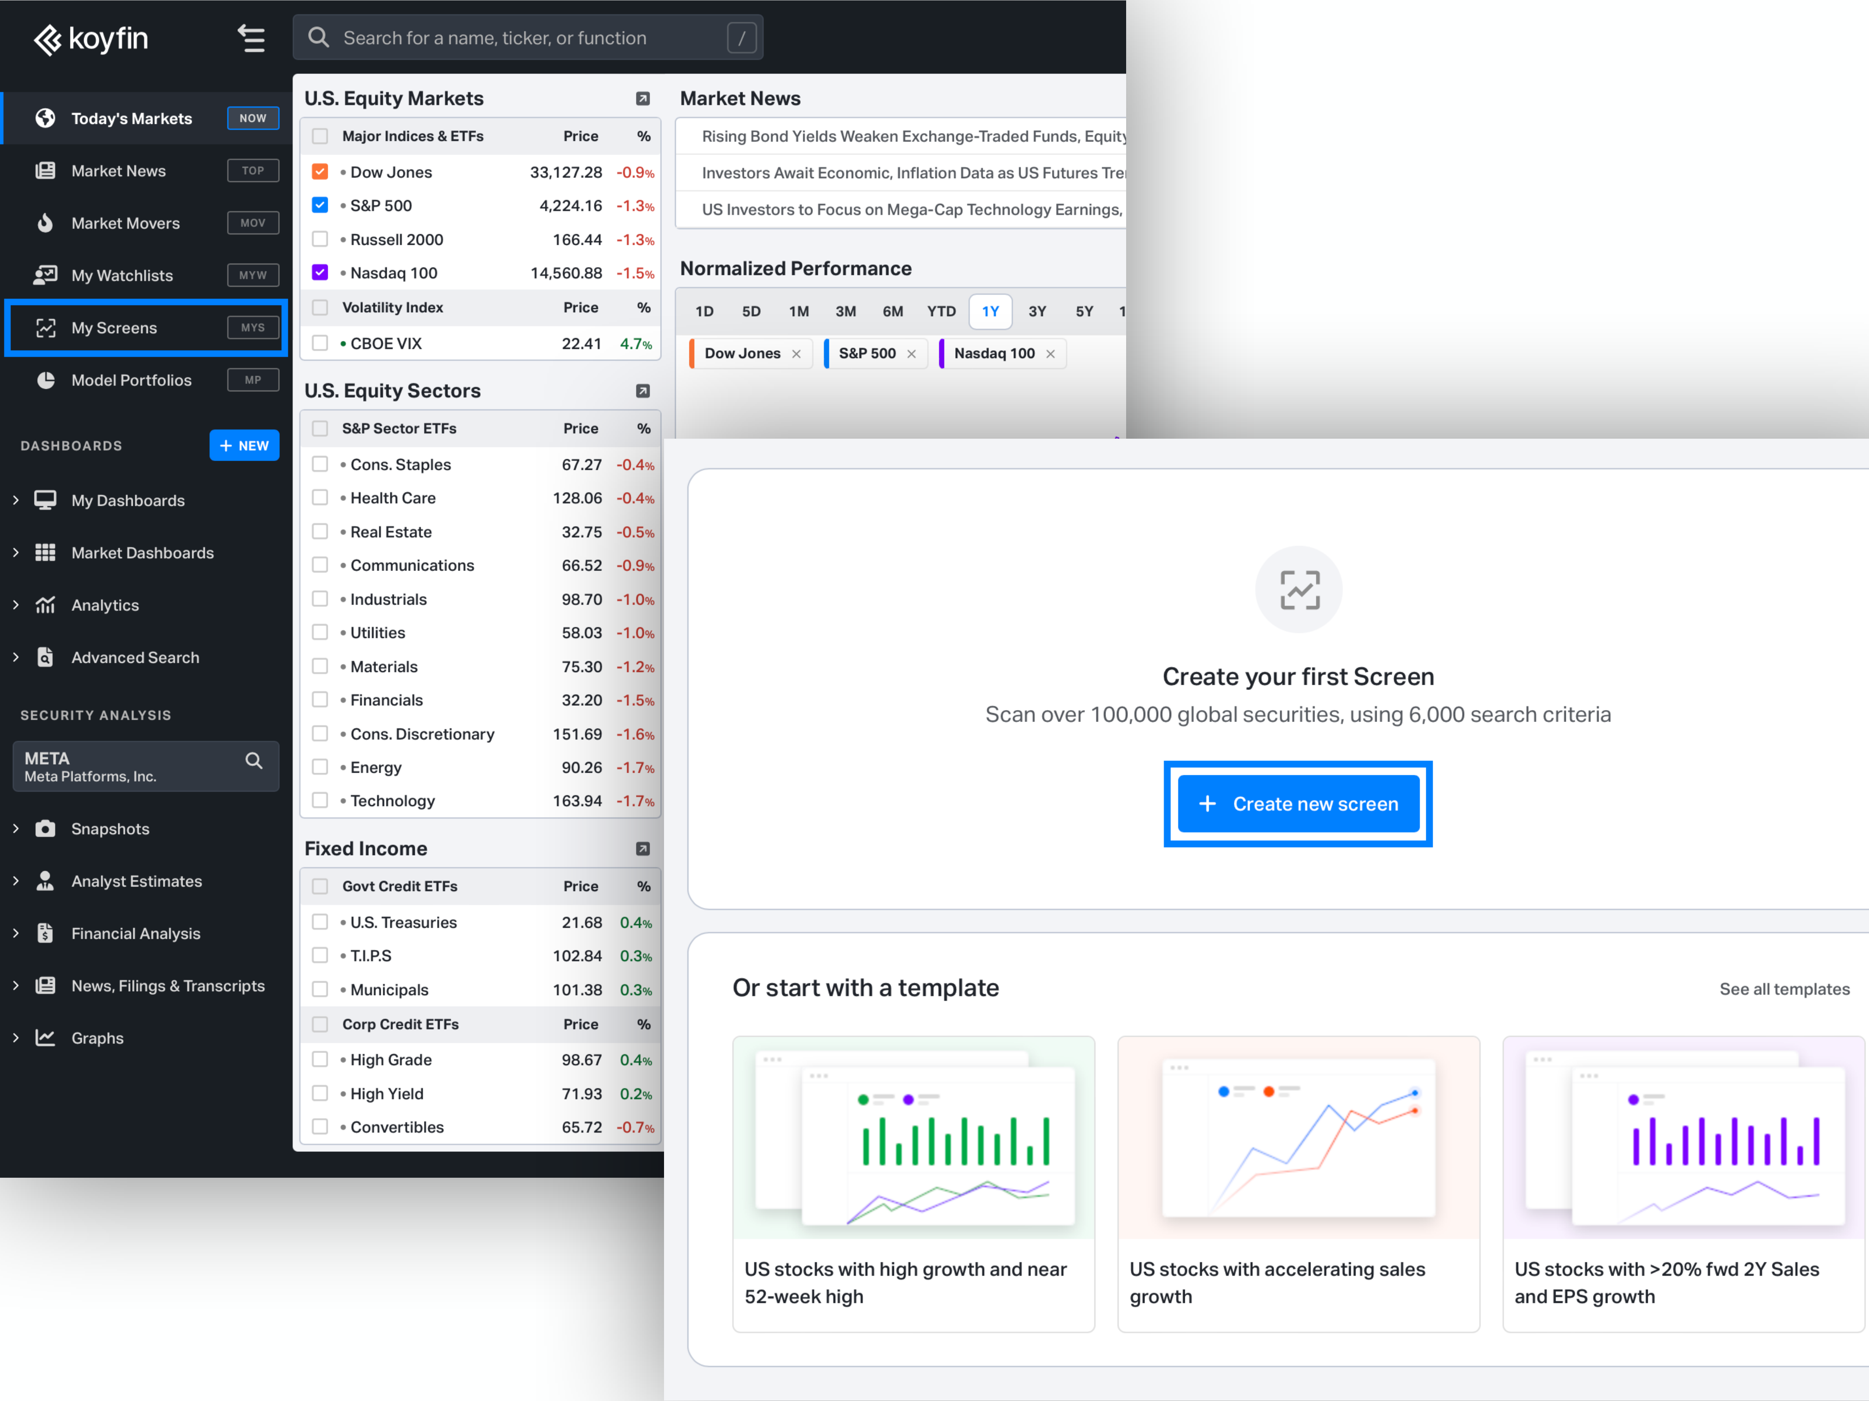The image size is (1869, 1401).
Task: Remove Dow Jones chip with its x
Action: [796, 354]
